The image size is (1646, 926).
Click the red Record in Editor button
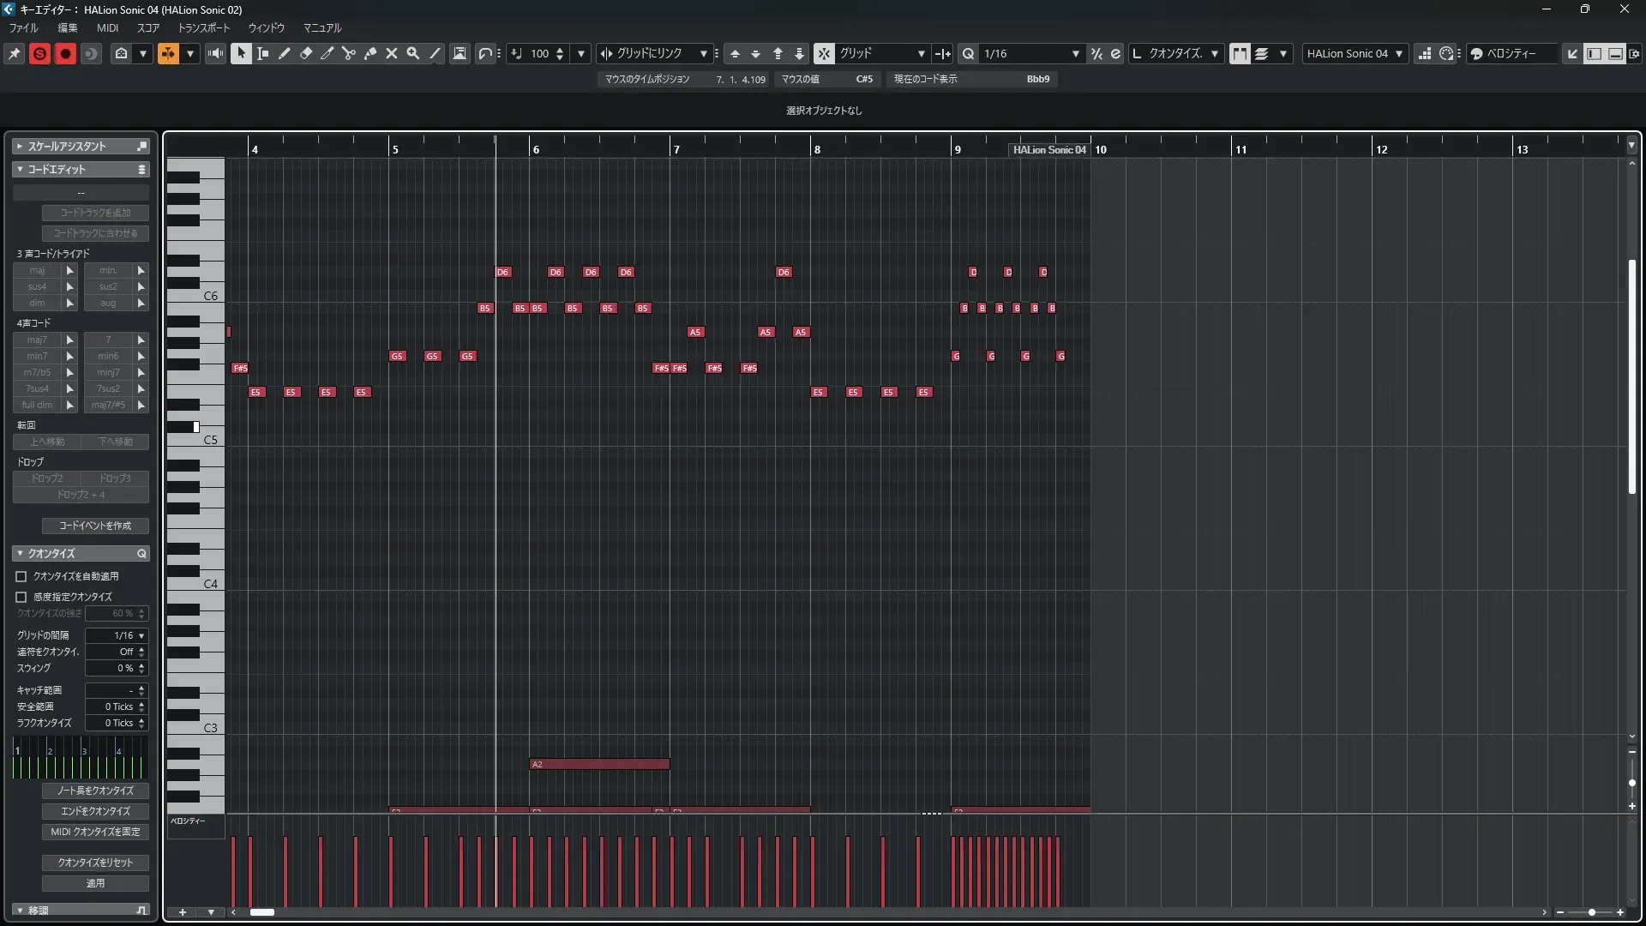click(65, 53)
